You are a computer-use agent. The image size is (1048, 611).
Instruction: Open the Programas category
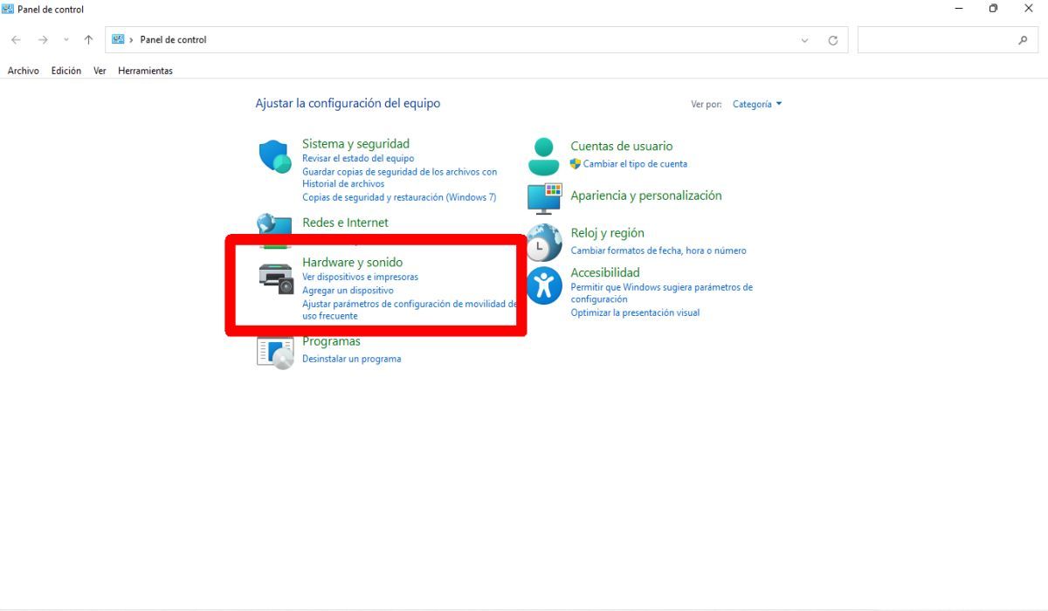click(x=331, y=341)
